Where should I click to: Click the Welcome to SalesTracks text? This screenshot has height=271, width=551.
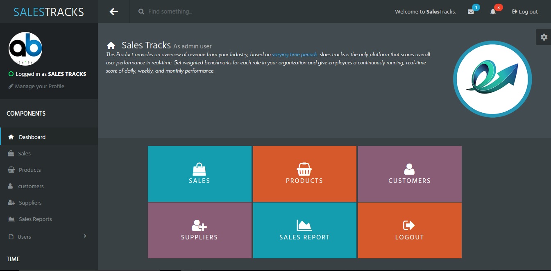[425, 11]
